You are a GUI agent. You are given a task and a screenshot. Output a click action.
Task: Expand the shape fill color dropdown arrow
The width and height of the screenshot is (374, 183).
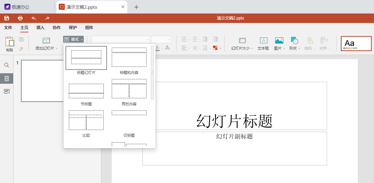(220, 48)
